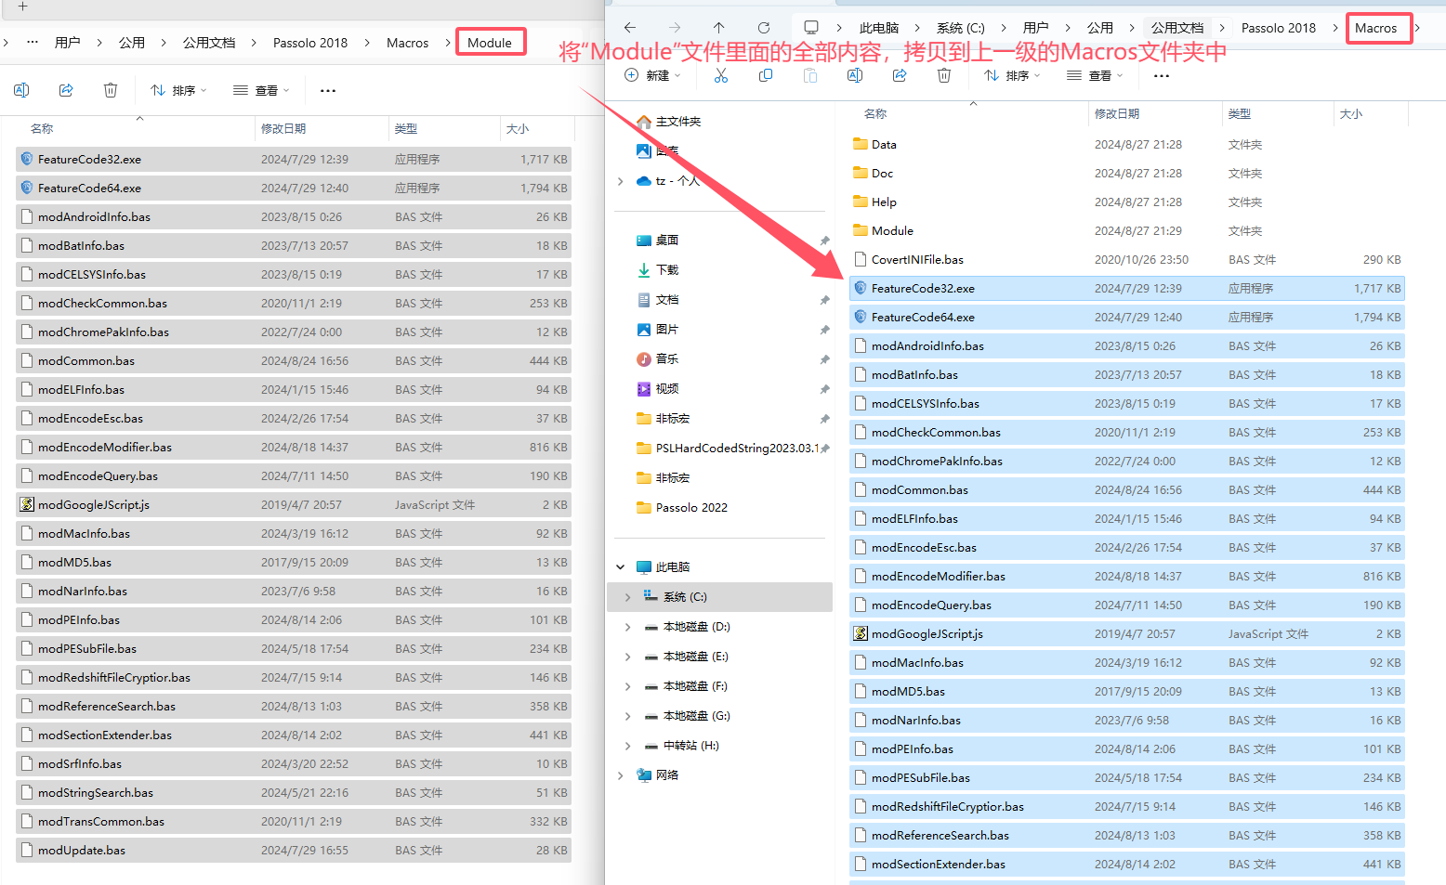
Task: Select modGoogleJScript.js in the left window
Action: pos(293,505)
